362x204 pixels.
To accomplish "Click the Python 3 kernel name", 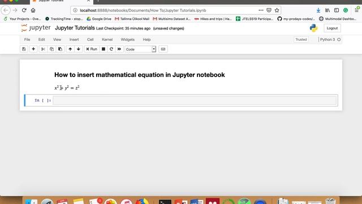I will (327, 40).
